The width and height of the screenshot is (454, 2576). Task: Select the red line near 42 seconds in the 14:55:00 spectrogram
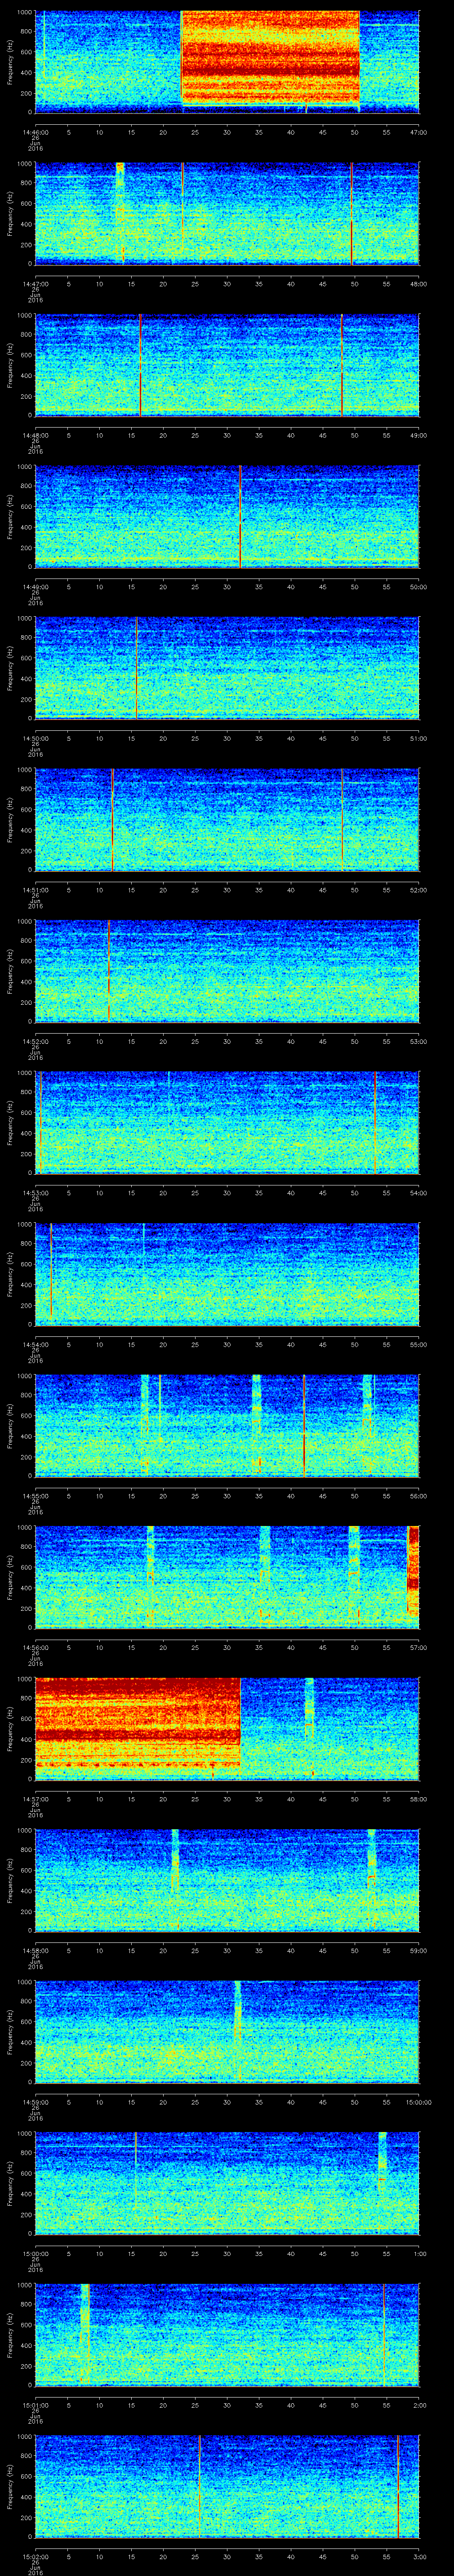304,1426
